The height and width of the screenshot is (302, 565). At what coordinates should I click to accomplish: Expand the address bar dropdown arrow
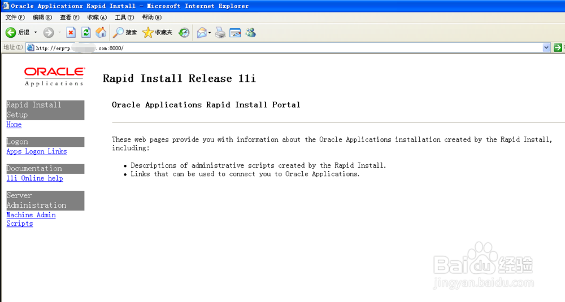[546, 47]
